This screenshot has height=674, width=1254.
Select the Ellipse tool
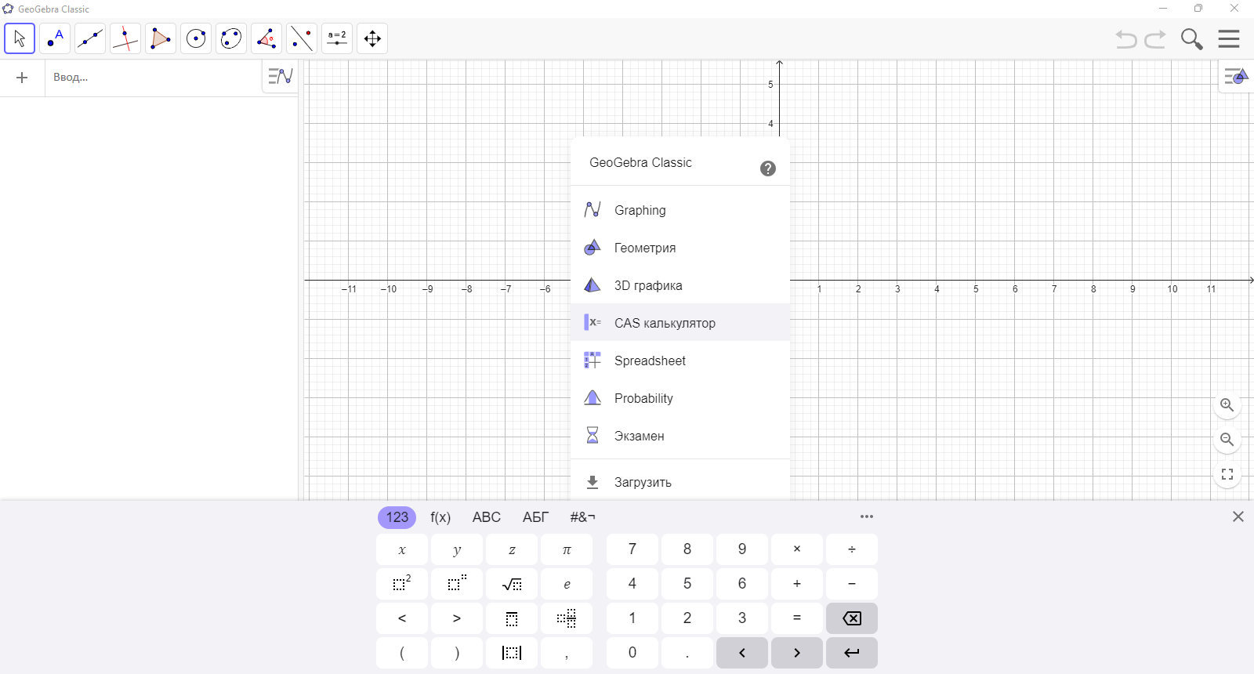pos(231,38)
